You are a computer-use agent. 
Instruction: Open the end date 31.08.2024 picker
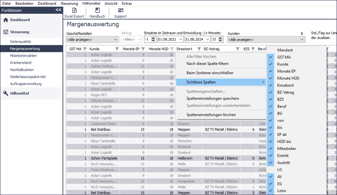(207, 40)
